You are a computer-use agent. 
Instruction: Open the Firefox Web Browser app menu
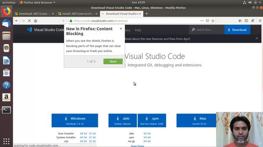(37, 2)
